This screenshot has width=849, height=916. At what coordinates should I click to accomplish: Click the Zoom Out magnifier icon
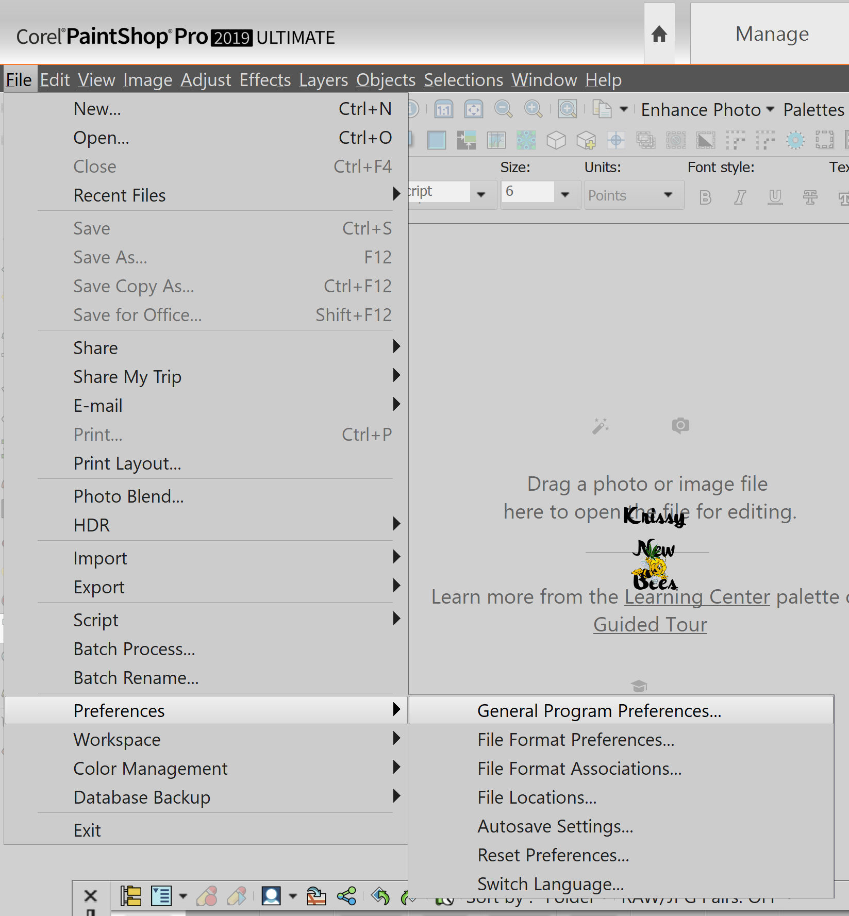pyautogui.click(x=503, y=109)
